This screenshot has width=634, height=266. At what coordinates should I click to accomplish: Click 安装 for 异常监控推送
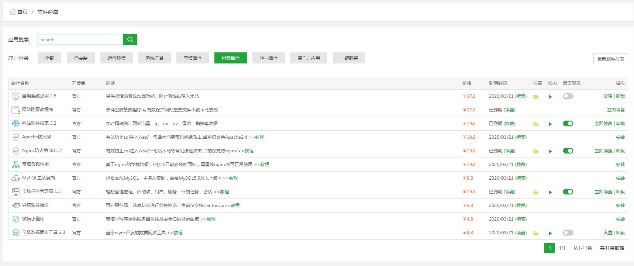(620, 205)
